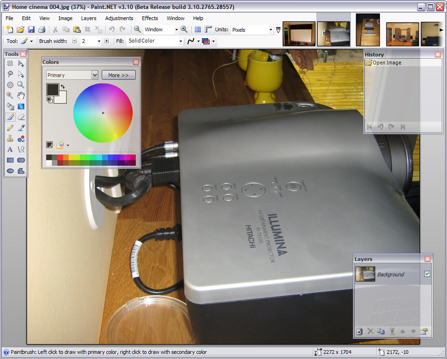The image size is (447, 359).
Task: Select the Background layer row
Action: pos(393,275)
